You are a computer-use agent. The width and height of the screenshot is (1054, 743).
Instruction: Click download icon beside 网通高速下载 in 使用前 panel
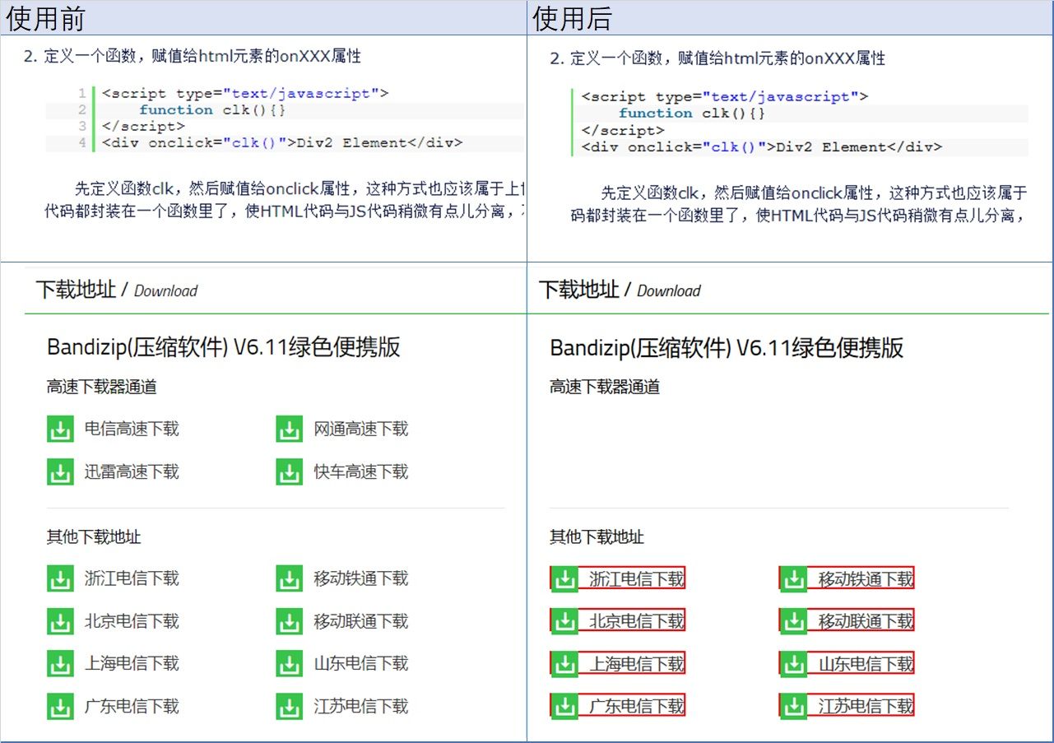point(289,430)
